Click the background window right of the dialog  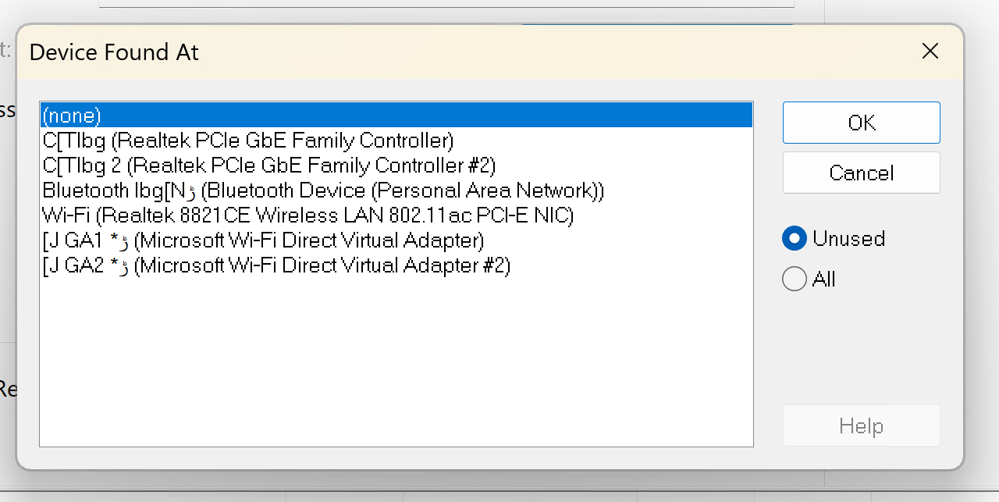(x=982, y=234)
